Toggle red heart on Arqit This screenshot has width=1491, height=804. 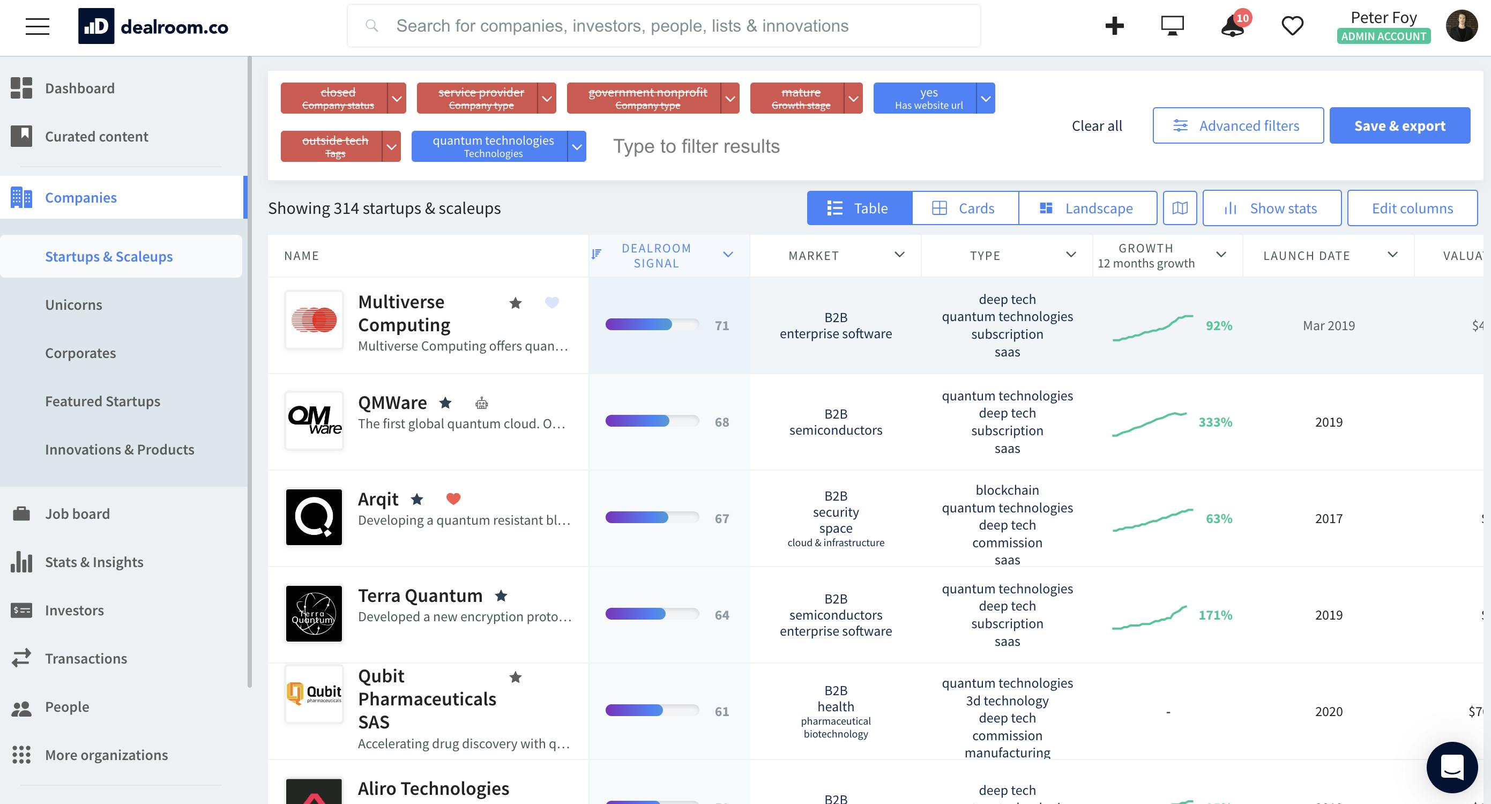pos(453,498)
